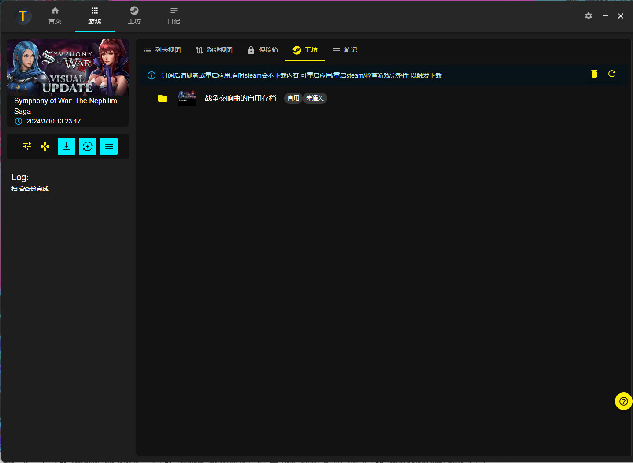Switch to the 列表视图 tab
The image size is (633, 463).
click(x=163, y=50)
